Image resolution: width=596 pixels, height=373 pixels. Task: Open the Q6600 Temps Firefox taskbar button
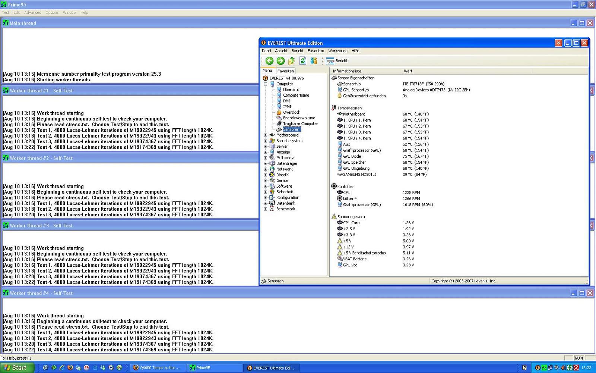coord(158,368)
